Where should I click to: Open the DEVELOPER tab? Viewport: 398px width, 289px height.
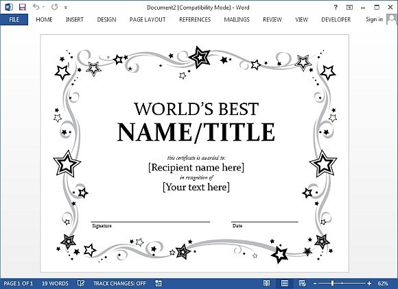336,19
